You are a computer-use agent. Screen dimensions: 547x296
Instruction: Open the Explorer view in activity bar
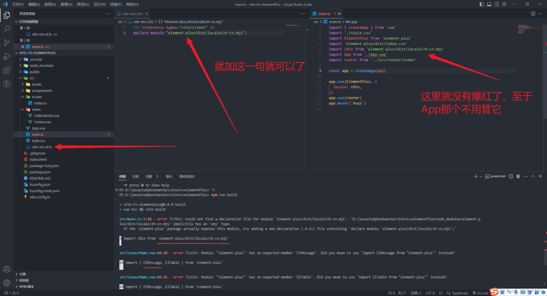[x=7, y=15]
